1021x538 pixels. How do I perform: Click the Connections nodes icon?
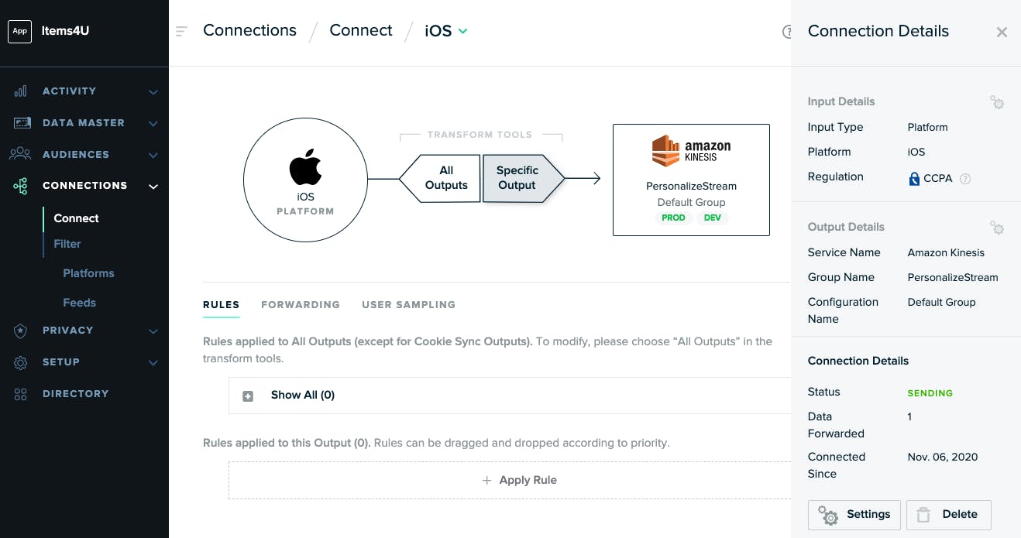(21, 186)
